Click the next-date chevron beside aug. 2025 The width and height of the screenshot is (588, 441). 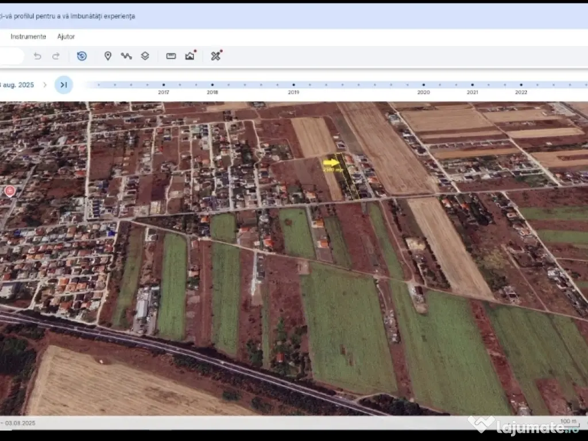(45, 85)
